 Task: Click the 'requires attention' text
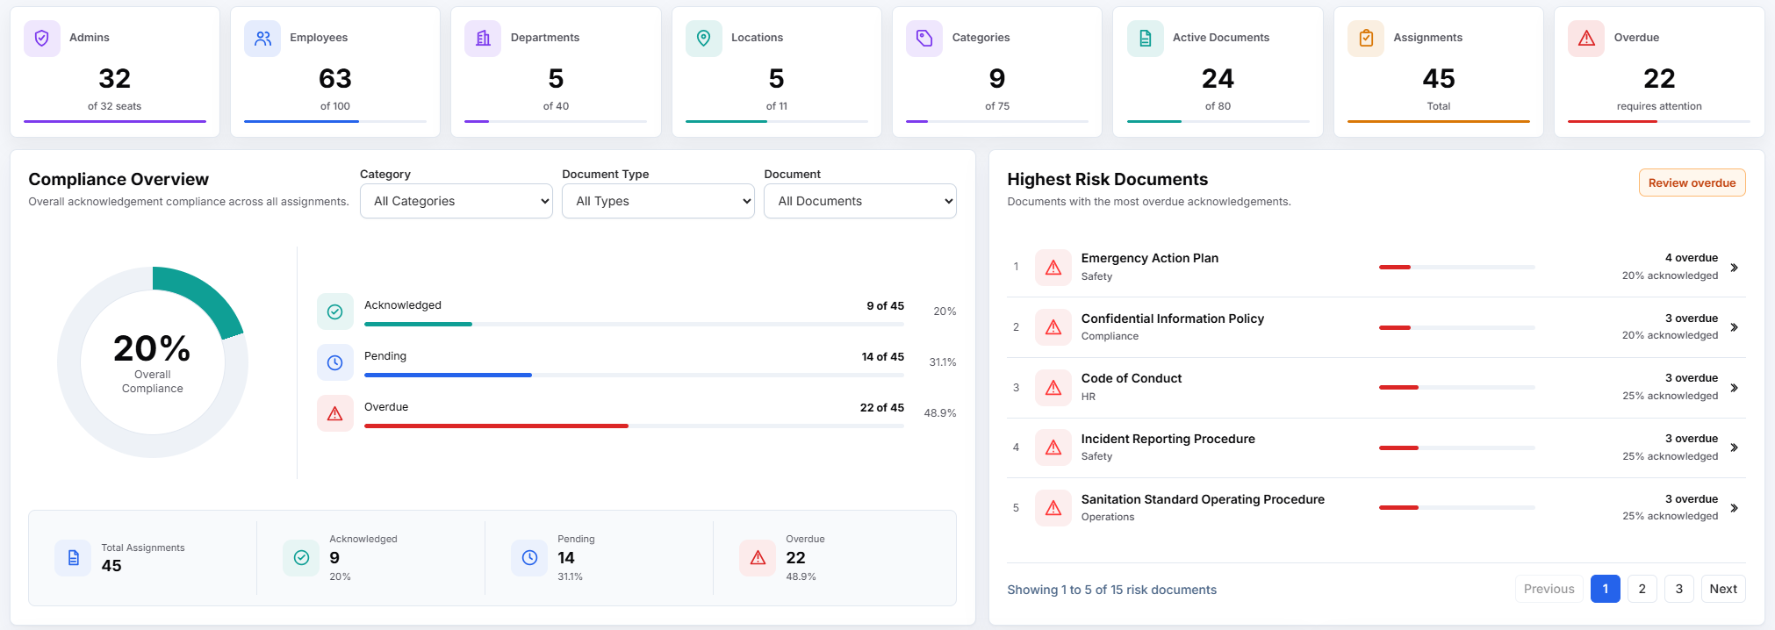[x=1659, y=106]
